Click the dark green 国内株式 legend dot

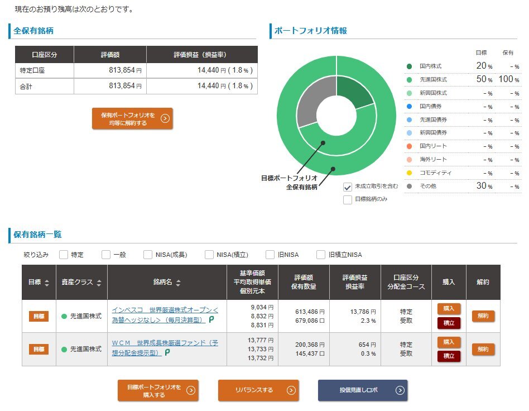[409, 66]
